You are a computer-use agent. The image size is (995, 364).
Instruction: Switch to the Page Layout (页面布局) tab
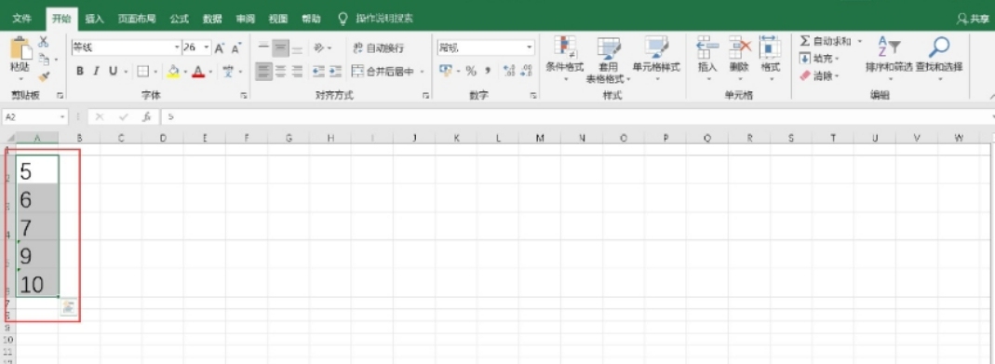click(x=137, y=19)
